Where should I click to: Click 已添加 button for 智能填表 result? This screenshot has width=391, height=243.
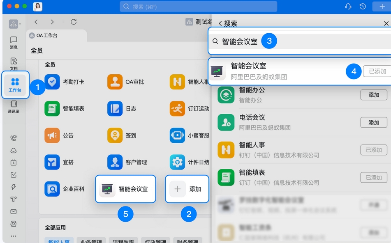pos(374,177)
